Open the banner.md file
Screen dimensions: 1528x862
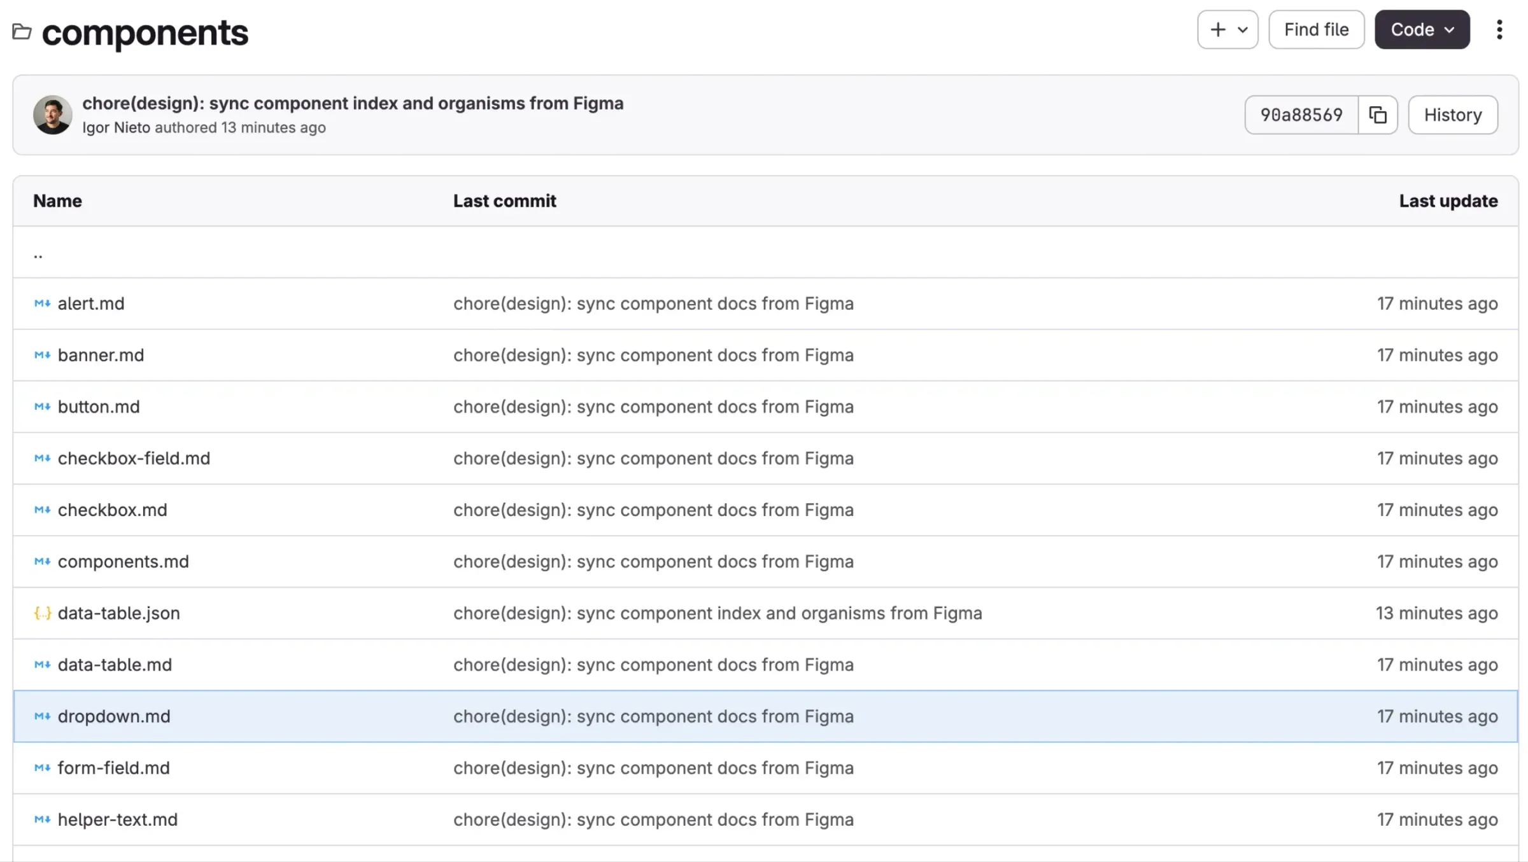coord(101,355)
